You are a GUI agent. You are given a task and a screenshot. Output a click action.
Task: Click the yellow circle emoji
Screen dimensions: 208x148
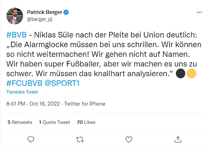pos(191,74)
